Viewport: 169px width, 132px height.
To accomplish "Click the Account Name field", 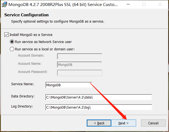I will click(x=79, y=65).
